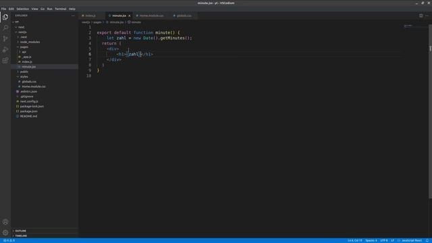Open the Source Control view
The height and width of the screenshot is (243, 432).
tap(5, 38)
